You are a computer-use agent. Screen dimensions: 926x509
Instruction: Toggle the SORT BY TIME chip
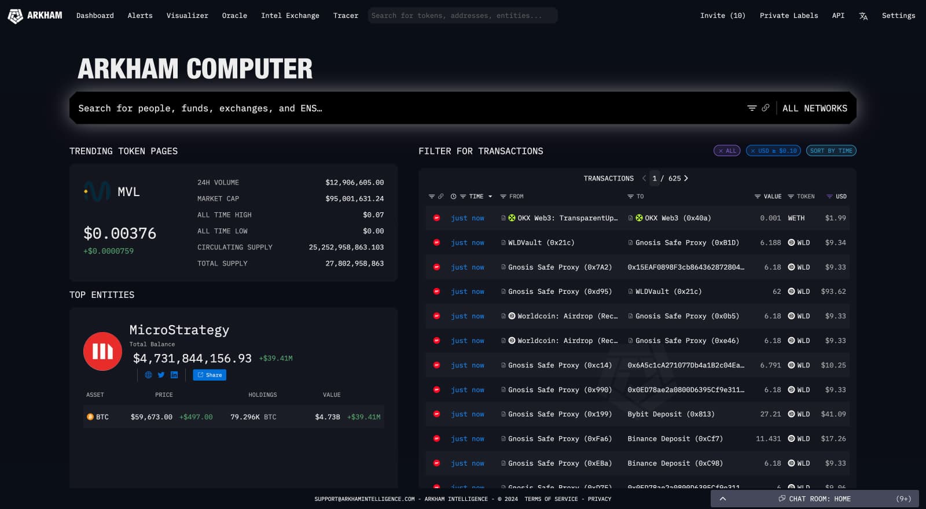click(831, 151)
